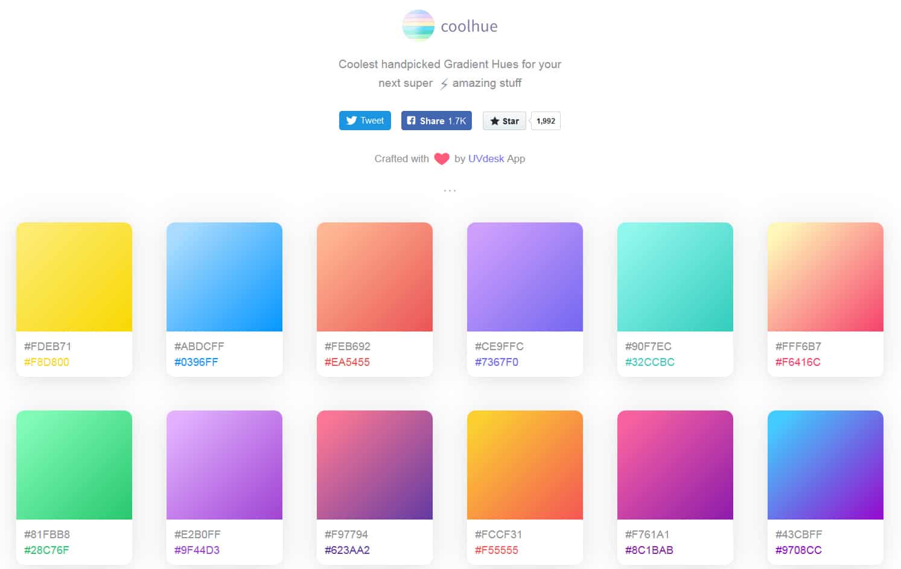Select the blue #ABDCFF gradient swatch
This screenshot has width=901, height=569.
pos(224,277)
